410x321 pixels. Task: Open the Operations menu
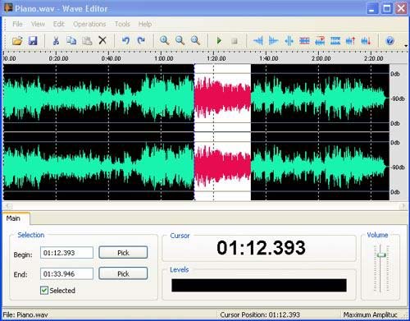pyautogui.click(x=89, y=24)
